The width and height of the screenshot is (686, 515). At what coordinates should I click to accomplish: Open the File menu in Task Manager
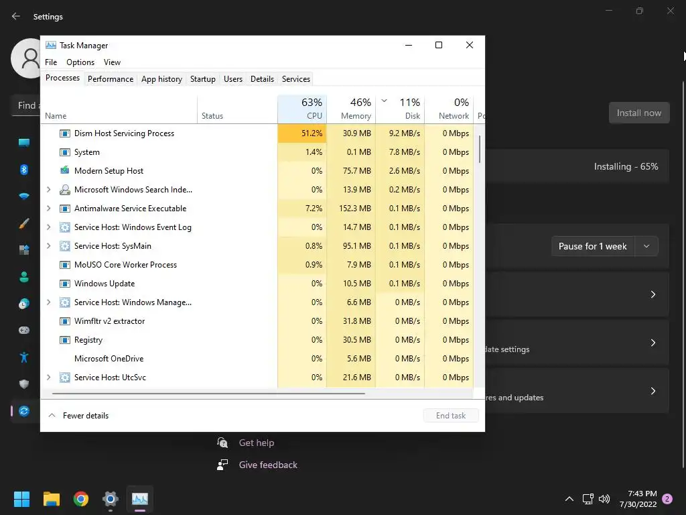(51, 62)
